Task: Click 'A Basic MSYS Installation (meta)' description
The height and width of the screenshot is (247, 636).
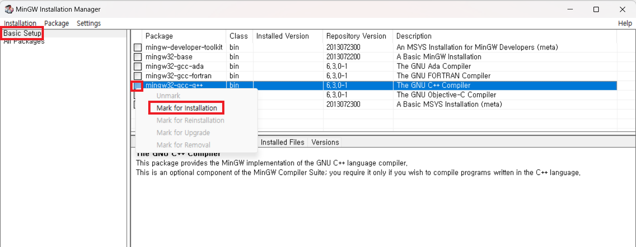Action: (x=449, y=104)
